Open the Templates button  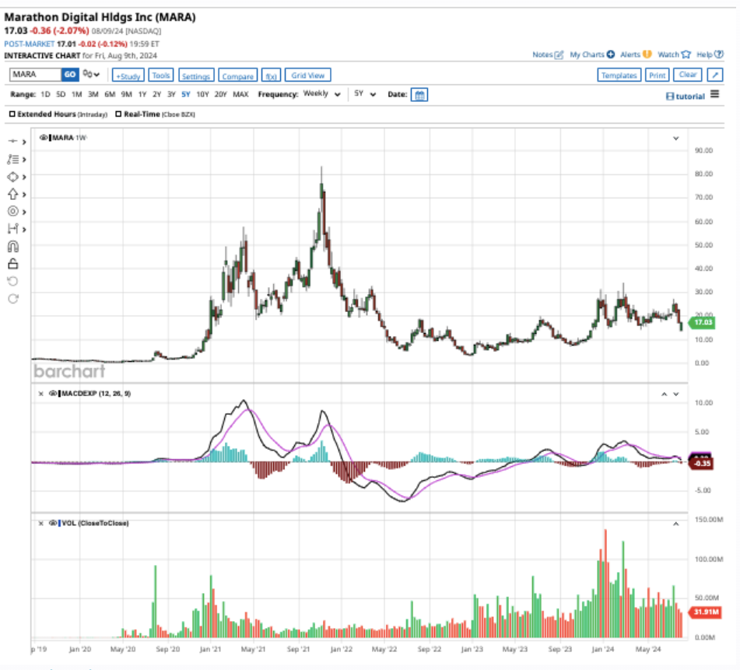tap(619, 75)
